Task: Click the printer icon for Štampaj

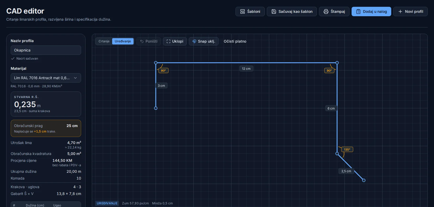Action: [x=326, y=11]
